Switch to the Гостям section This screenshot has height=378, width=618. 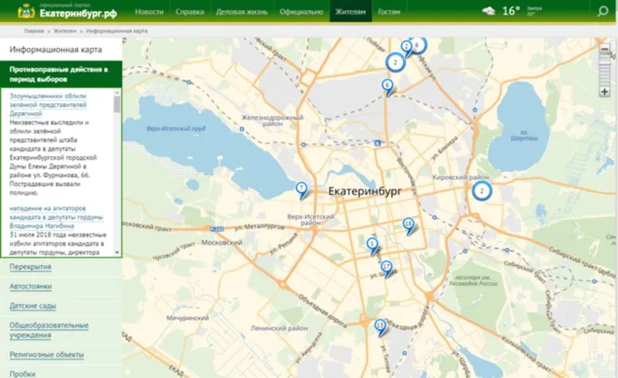pos(389,12)
